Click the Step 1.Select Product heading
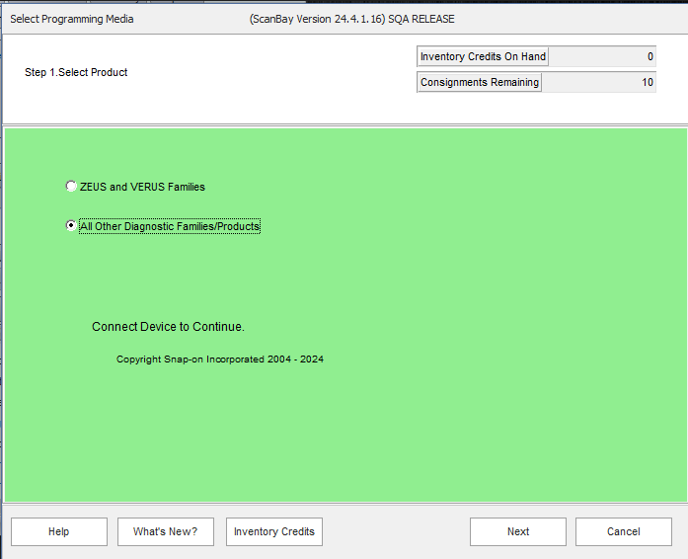Viewport: 688px width, 559px height. [76, 72]
